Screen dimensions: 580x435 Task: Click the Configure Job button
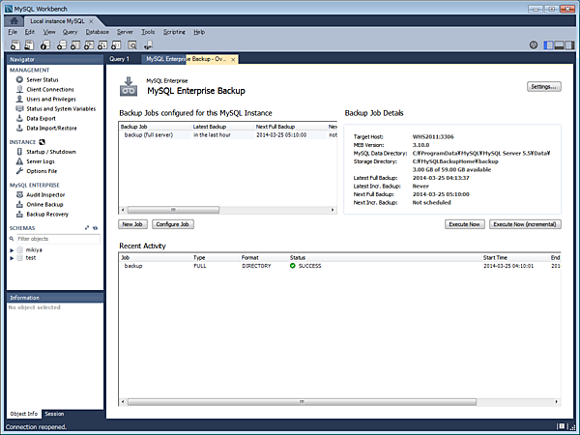pyautogui.click(x=174, y=223)
